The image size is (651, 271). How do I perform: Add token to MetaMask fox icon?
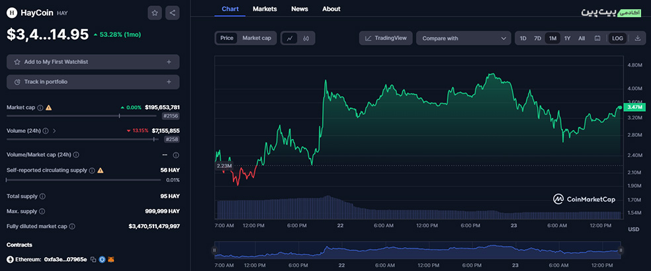[111, 259]
